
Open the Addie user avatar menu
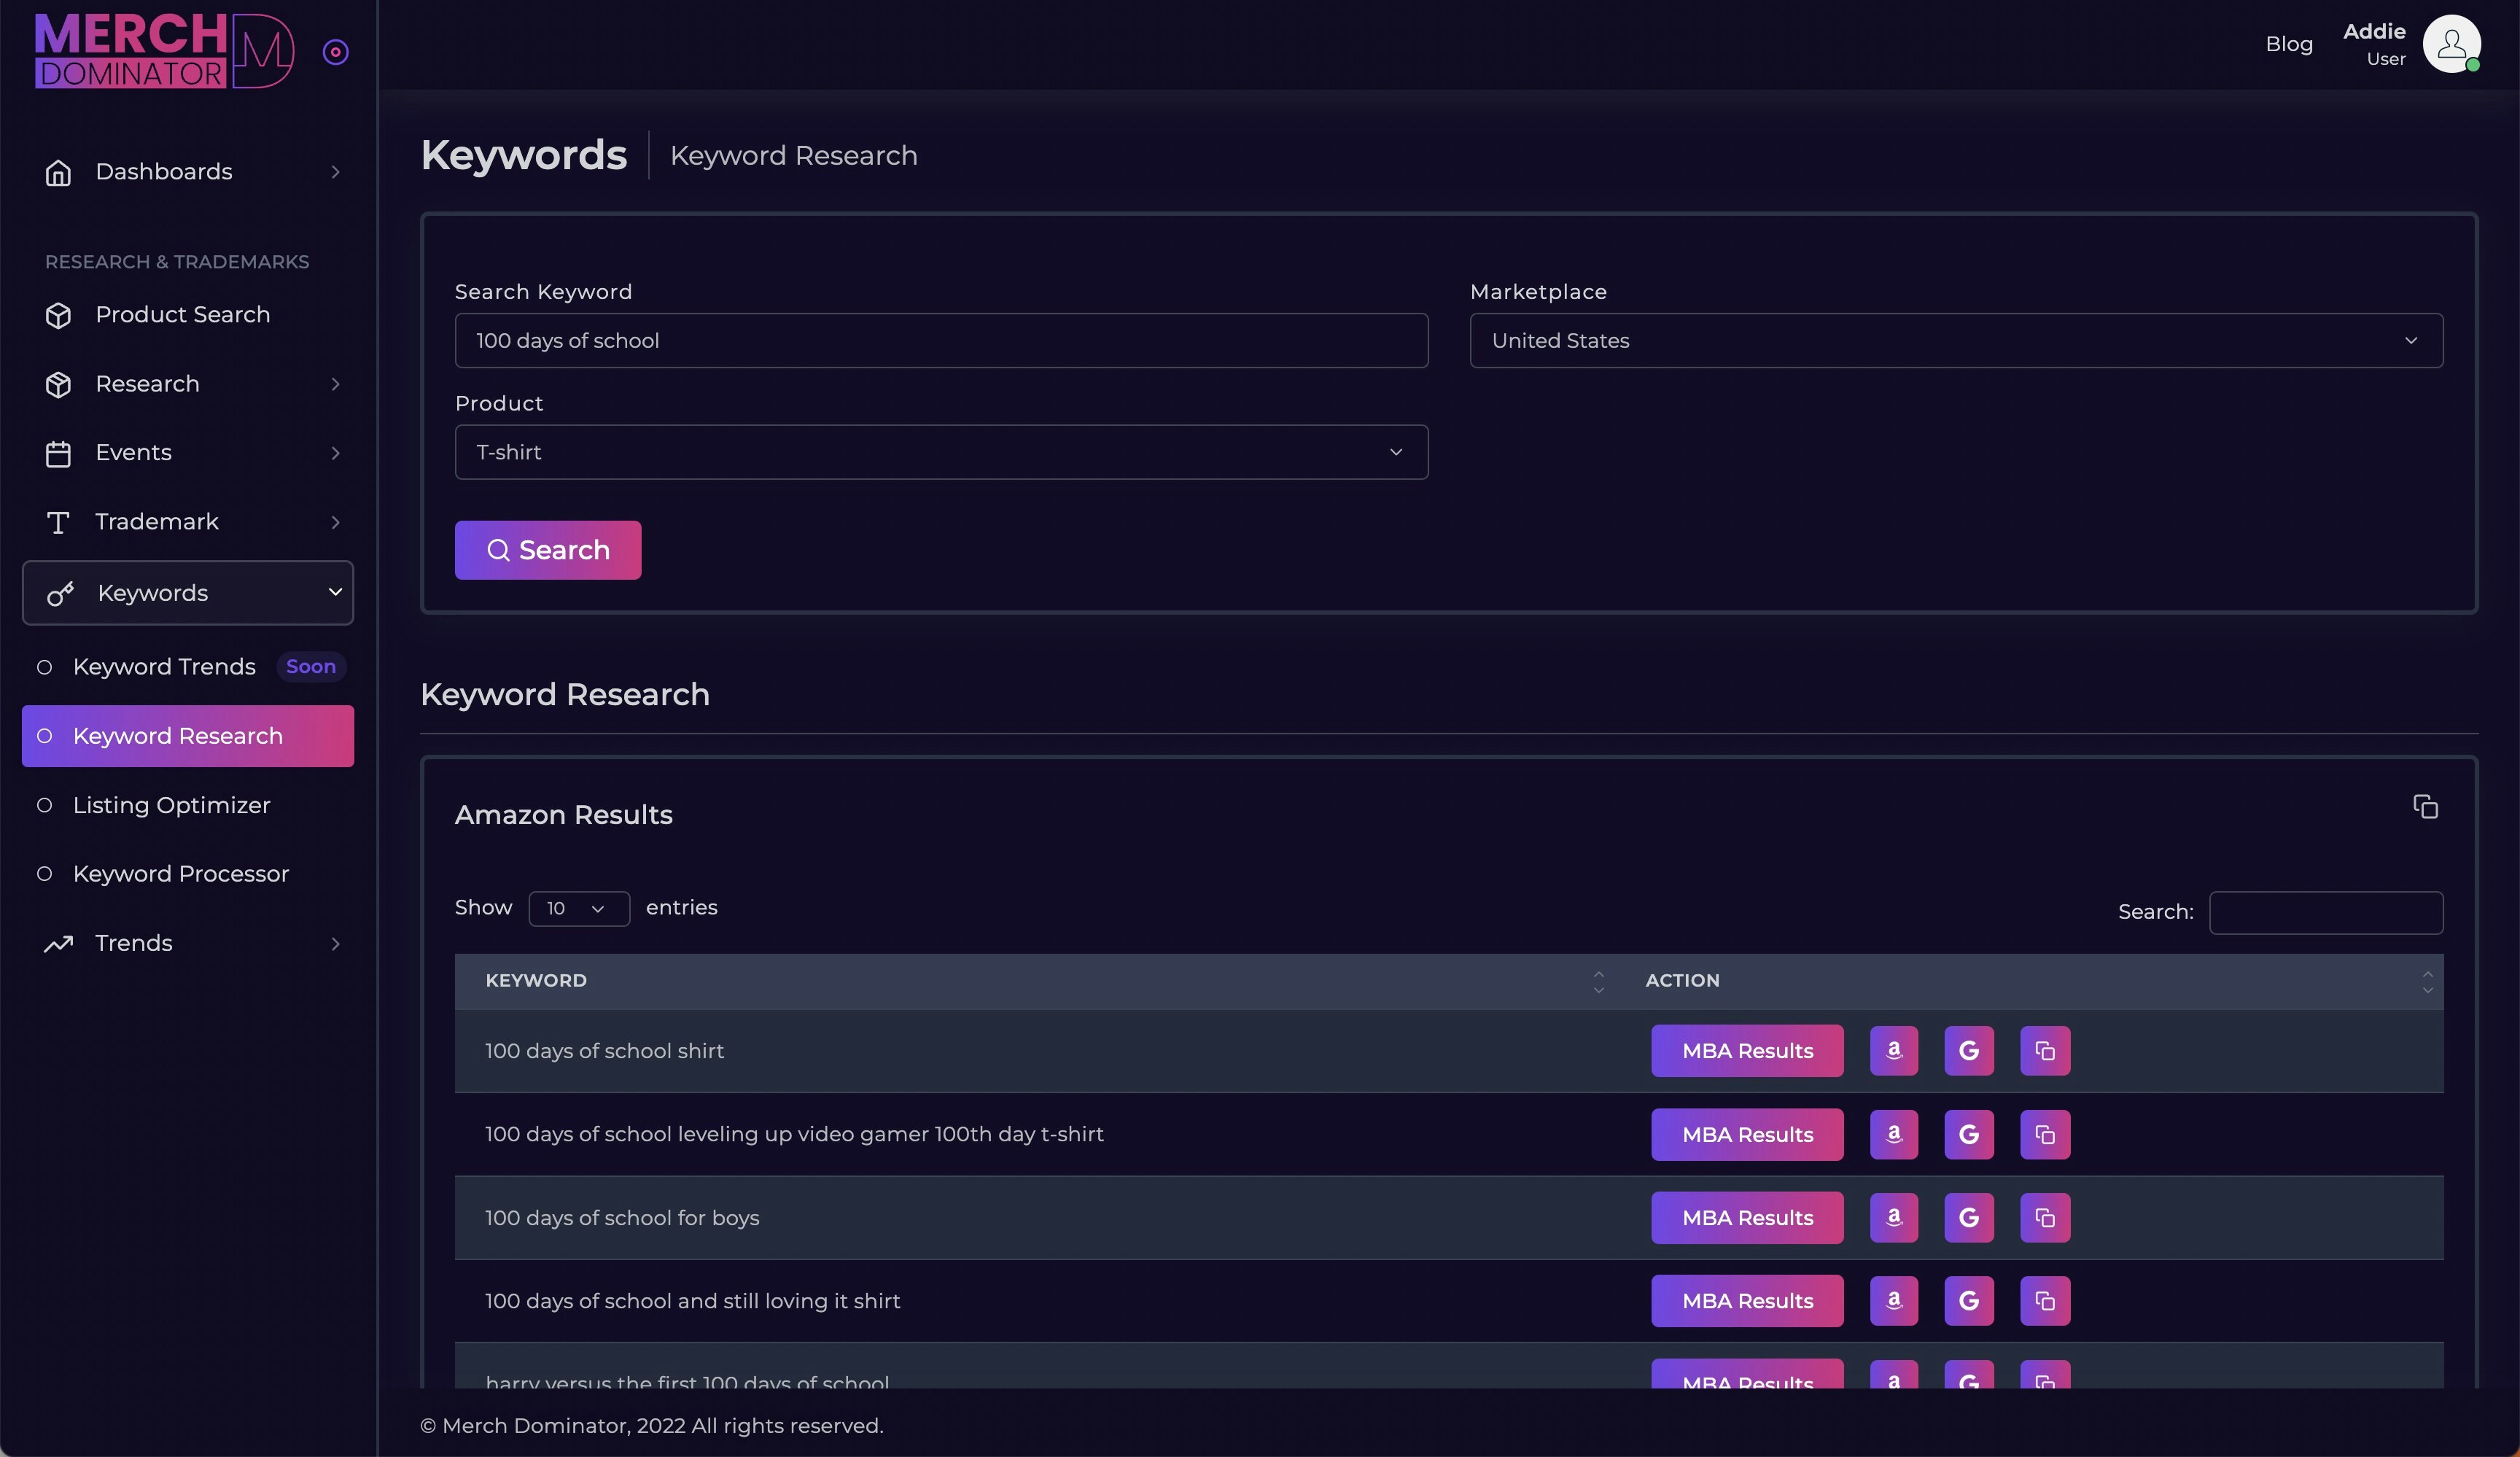[x=2451, y=44]
